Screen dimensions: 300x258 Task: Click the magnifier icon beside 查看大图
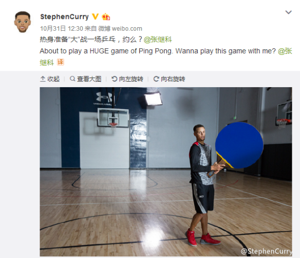coord(72,78)
